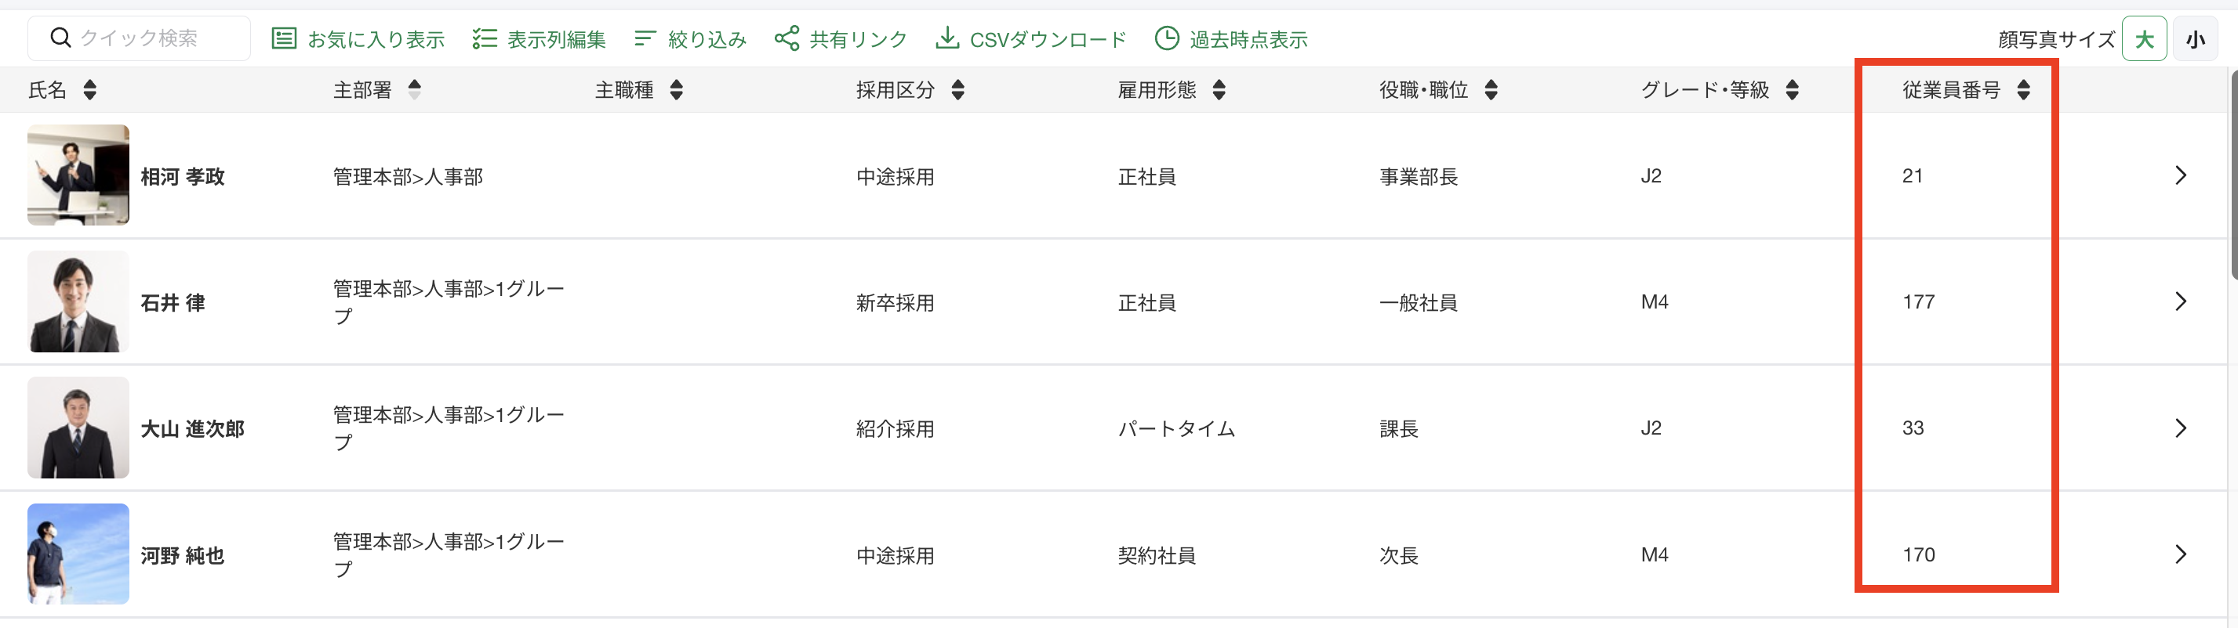Expand row details for 相河 孝政
Viewport: 2238px width, 628px height.
pos(2181,175)
